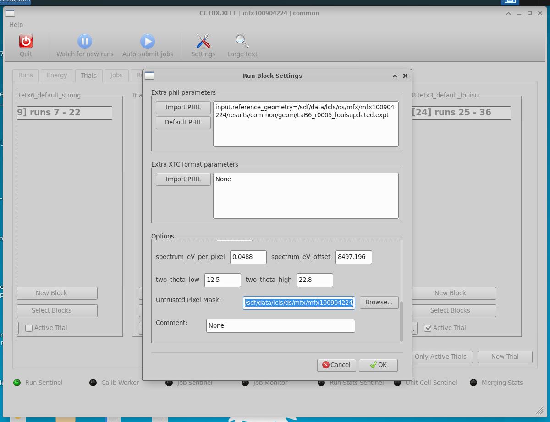Confirm dialog with OK button
Viewport: 550px width, 422px height.
378,365
